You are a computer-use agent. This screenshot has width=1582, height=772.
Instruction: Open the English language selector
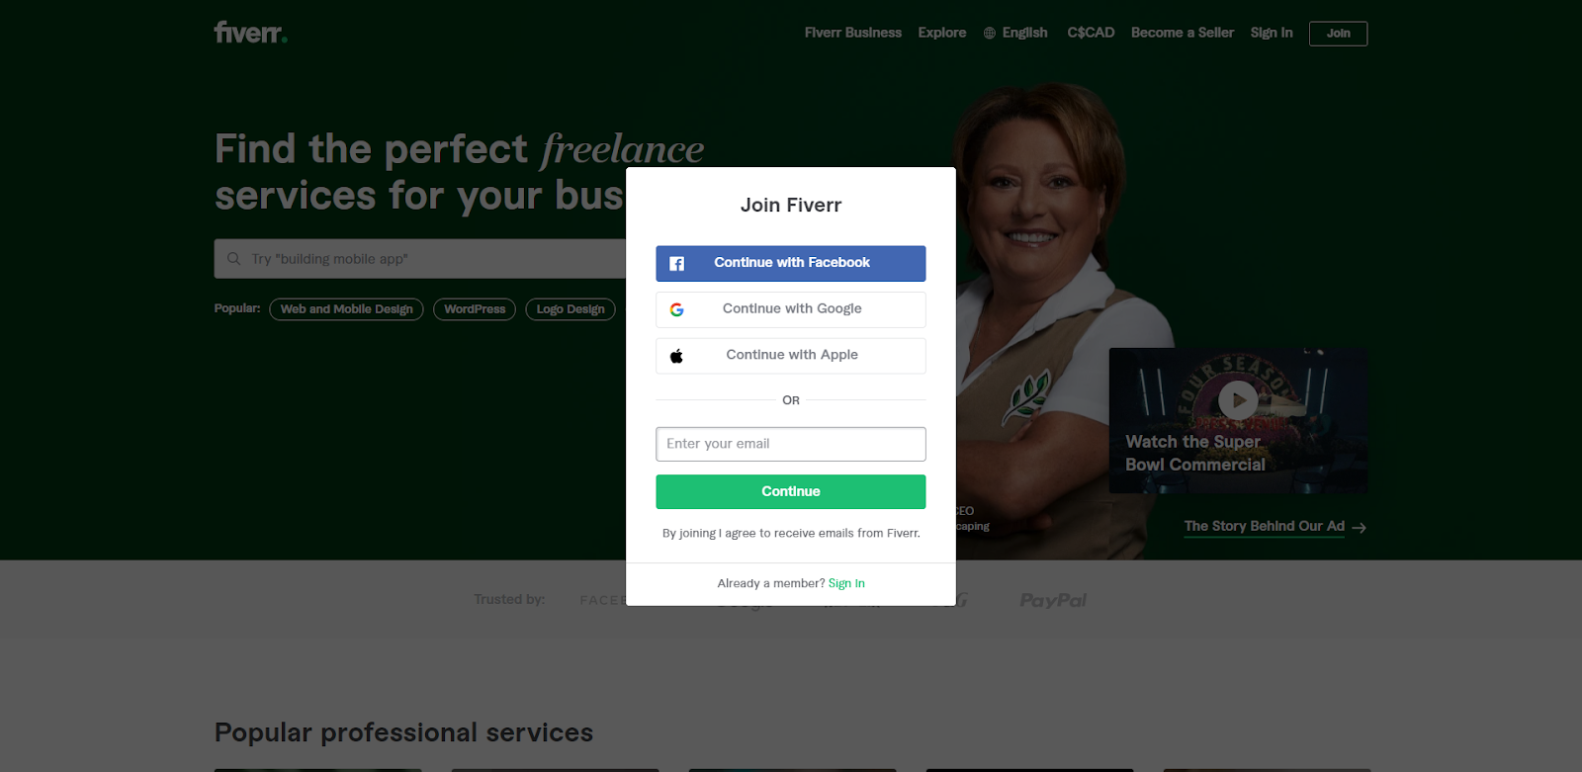coord(1024,33)
